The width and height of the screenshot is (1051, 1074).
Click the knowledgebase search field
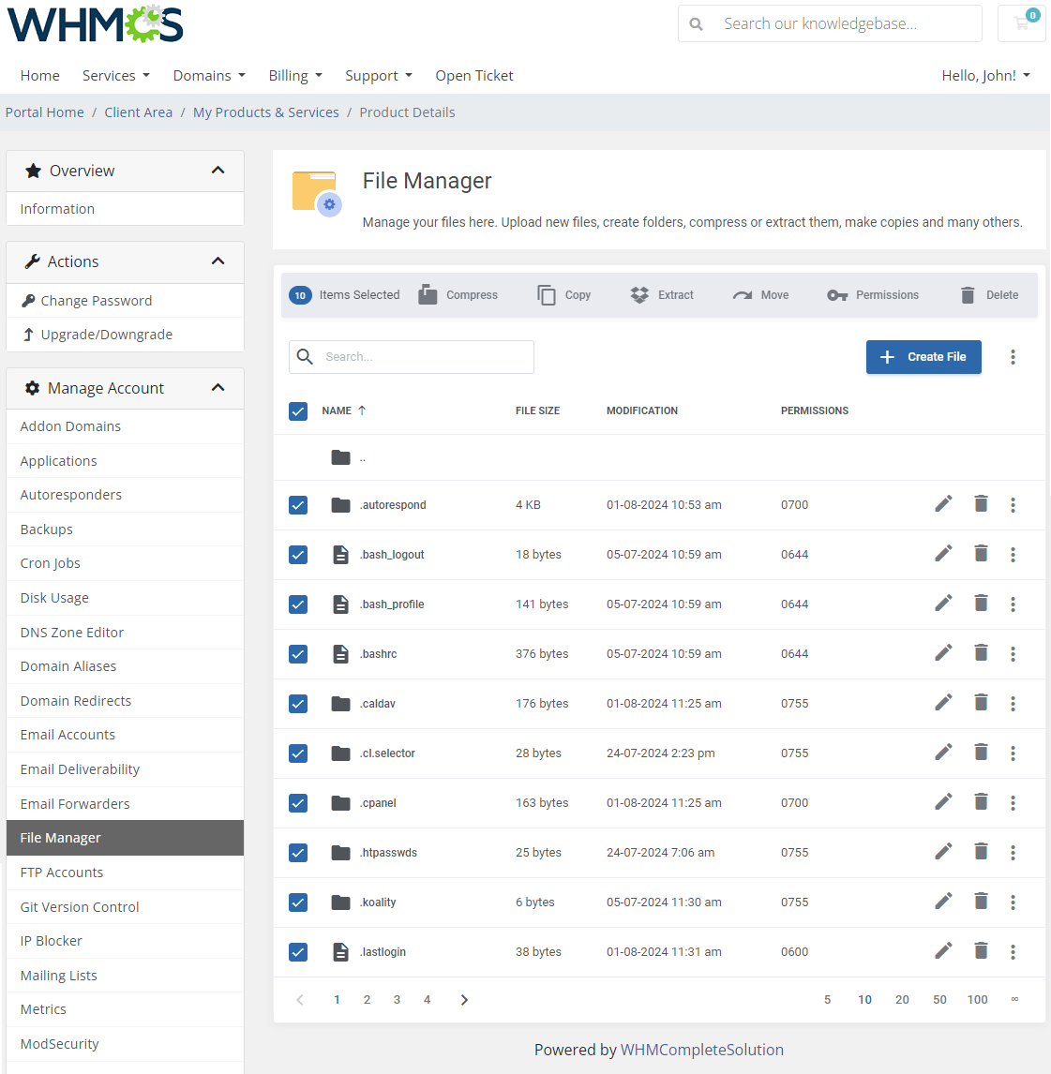tap(830, 23)
